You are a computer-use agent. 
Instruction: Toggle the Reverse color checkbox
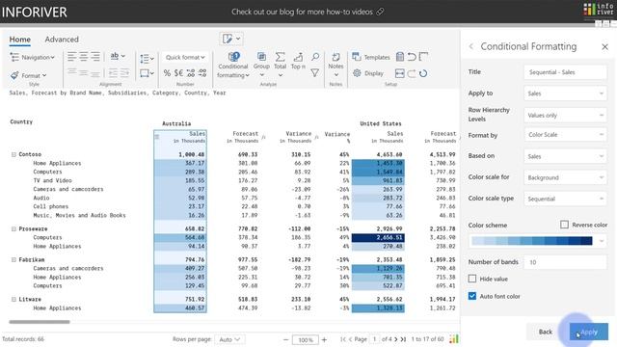click(564, 225)
